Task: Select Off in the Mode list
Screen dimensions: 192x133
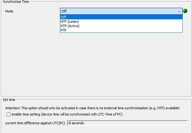Action: [x=64, y=17]
